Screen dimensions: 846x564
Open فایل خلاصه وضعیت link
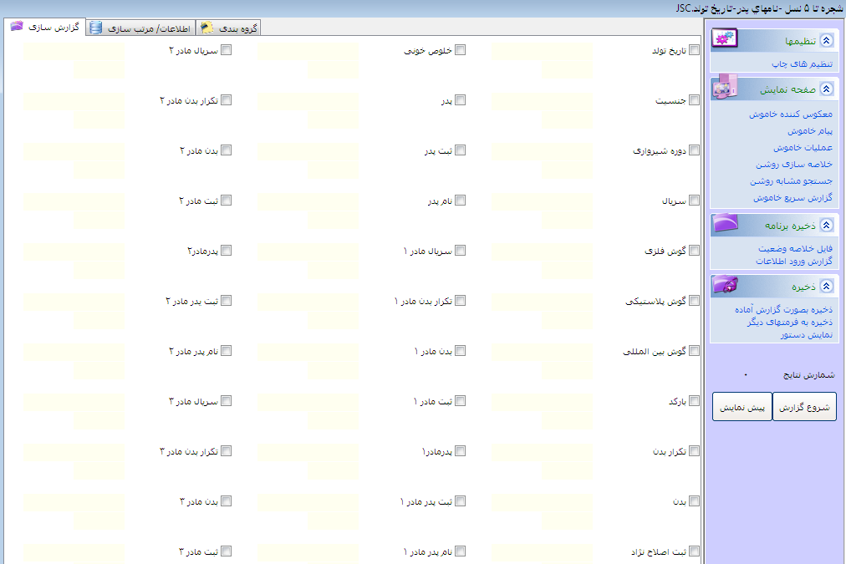pyautogui.click(x=795, y=248)
